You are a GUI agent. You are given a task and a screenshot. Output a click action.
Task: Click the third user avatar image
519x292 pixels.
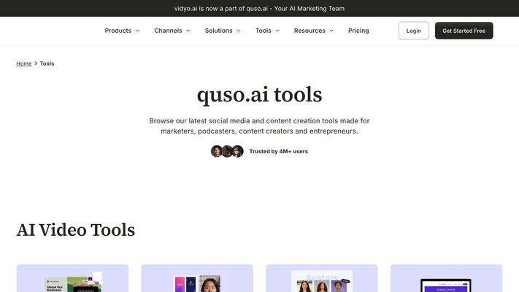coord(238,151)
